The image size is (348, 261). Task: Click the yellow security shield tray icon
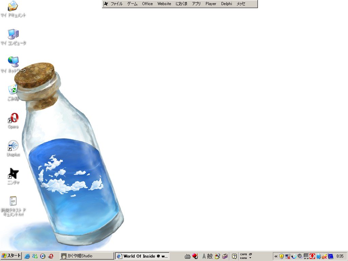point(281,256)
